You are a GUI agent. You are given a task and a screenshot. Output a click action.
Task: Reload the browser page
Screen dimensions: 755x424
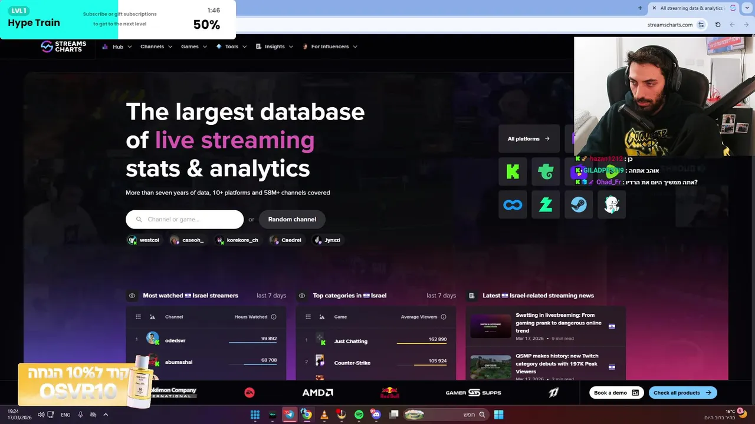point(718,25)
